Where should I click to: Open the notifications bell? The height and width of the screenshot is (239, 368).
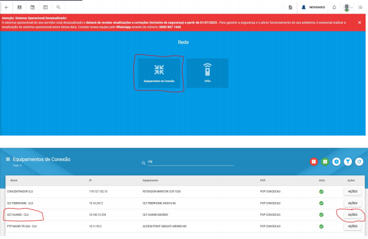click(x=334, y=7)
